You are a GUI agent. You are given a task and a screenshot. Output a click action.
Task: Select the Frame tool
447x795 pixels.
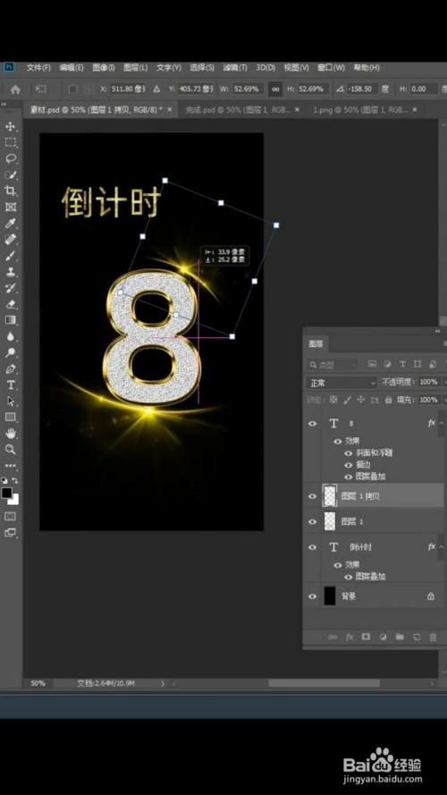(10, 207)
